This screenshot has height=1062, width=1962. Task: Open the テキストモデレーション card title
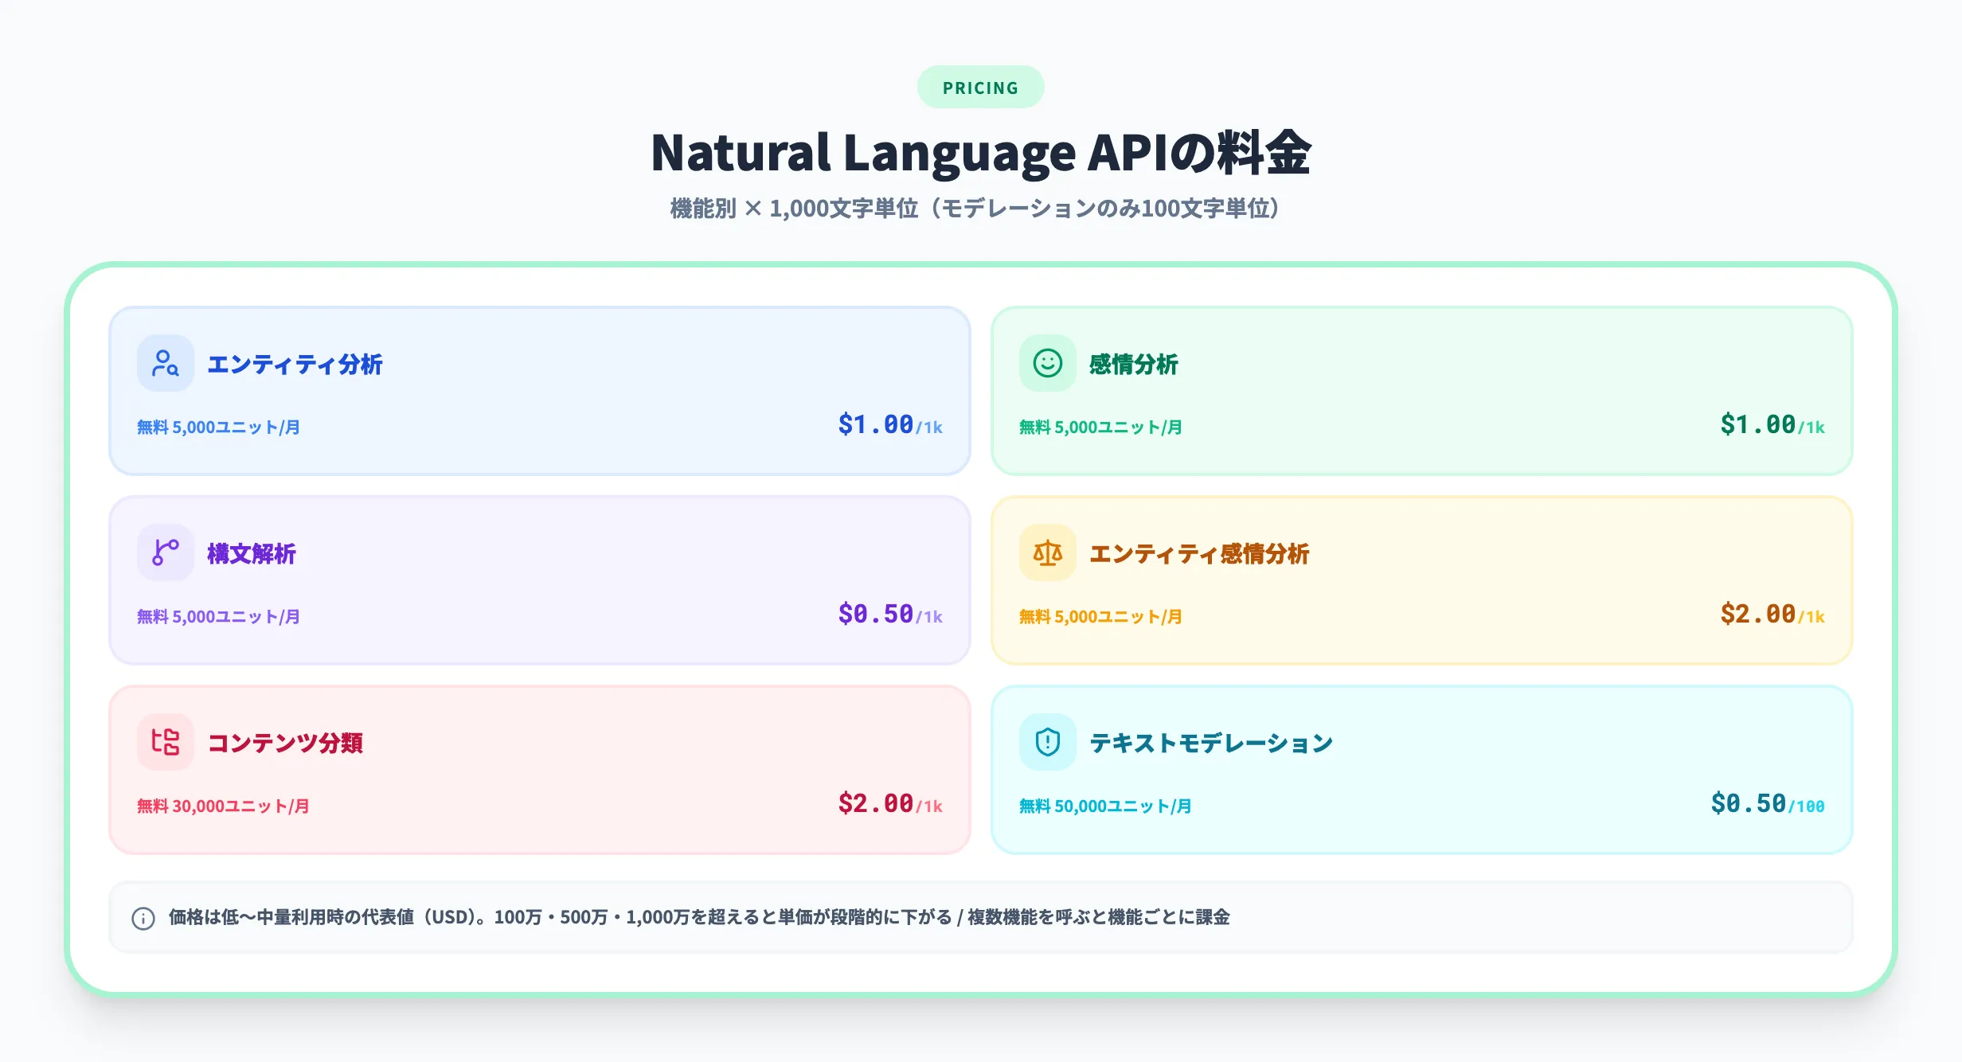pyautogui.click(x=1212, y=742)
